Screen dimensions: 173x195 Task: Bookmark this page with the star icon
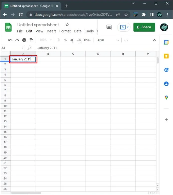pyautogui.click(x=126, y=15)
